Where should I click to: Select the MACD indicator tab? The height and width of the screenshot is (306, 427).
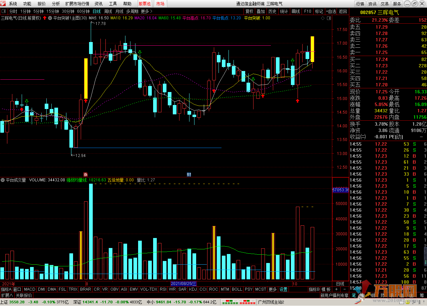[x=29, y=289]
